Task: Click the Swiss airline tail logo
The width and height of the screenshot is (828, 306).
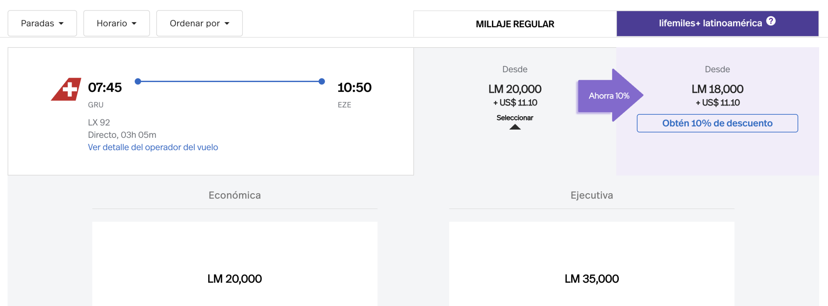Action: (67, 89)
